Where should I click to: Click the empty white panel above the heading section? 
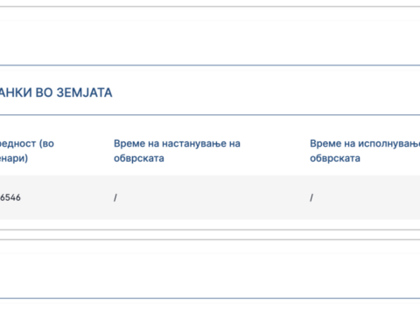210,36
